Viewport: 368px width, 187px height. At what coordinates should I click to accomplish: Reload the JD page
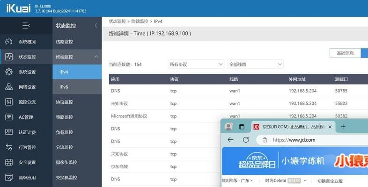[x=246, y=140]
